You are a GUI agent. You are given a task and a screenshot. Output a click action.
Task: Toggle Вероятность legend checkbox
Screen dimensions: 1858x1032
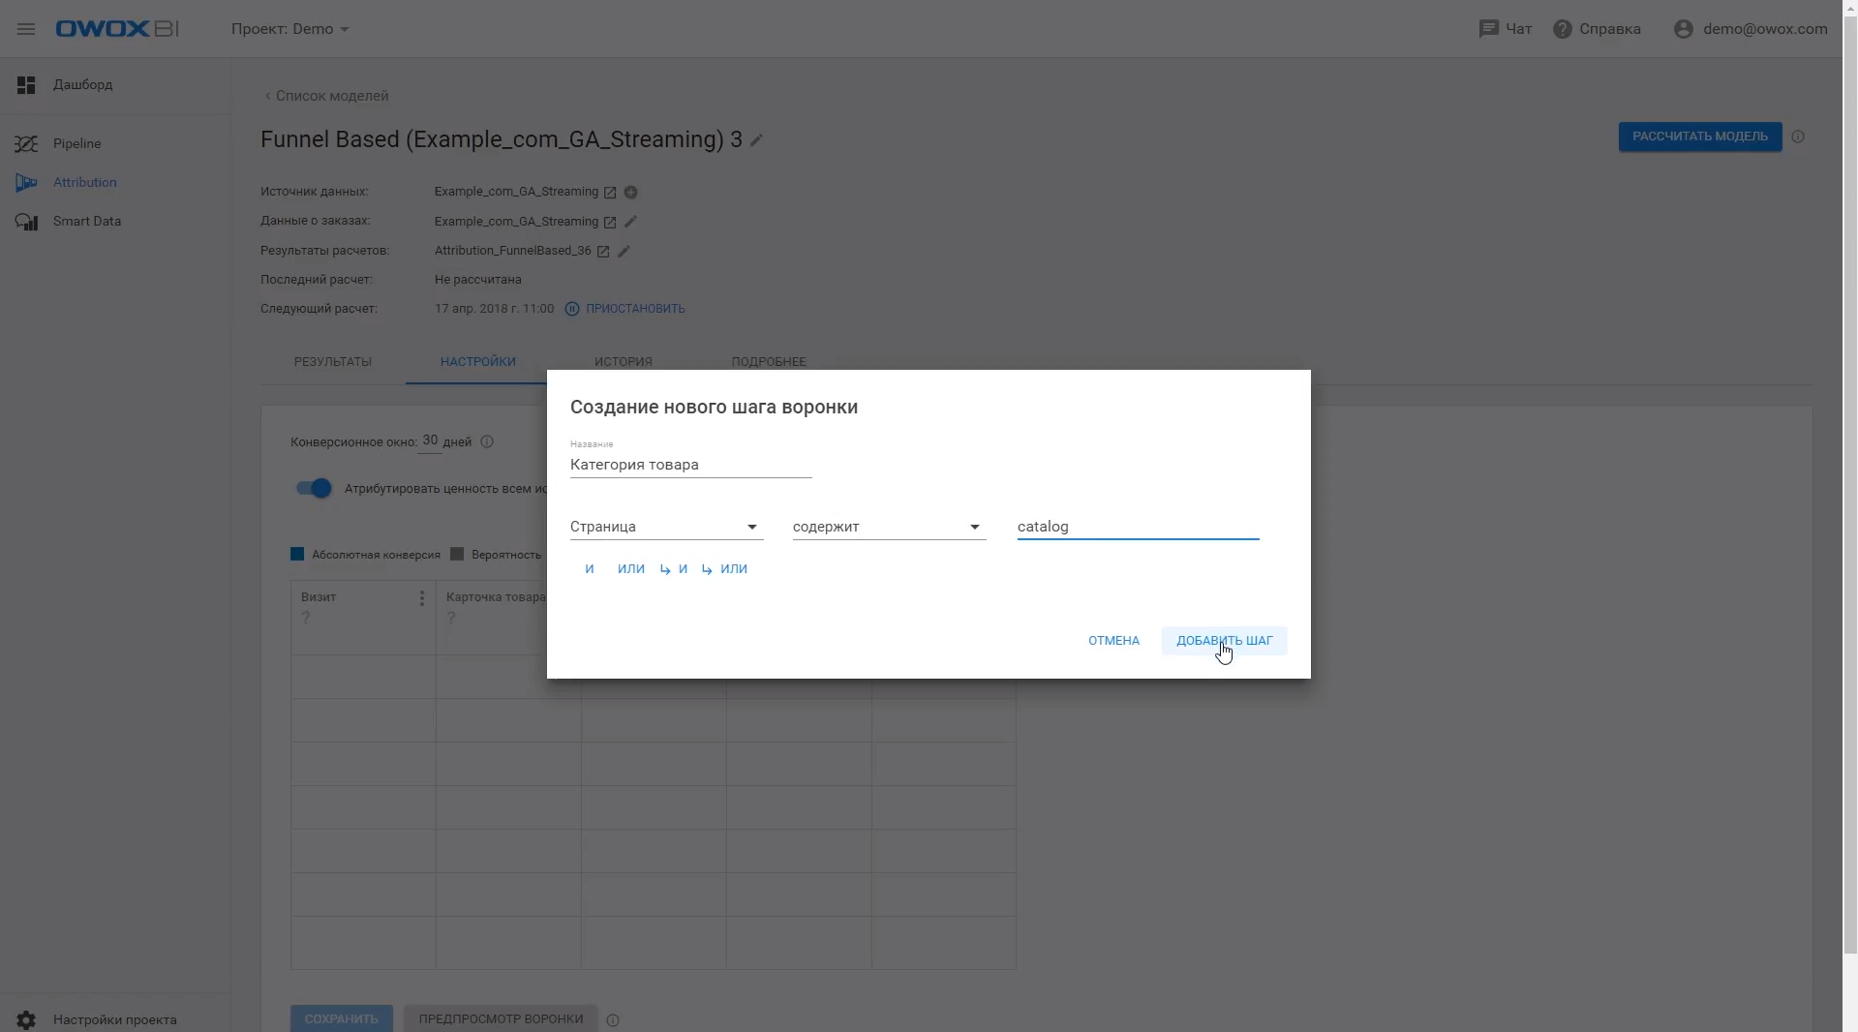click(x=457, y=554)
